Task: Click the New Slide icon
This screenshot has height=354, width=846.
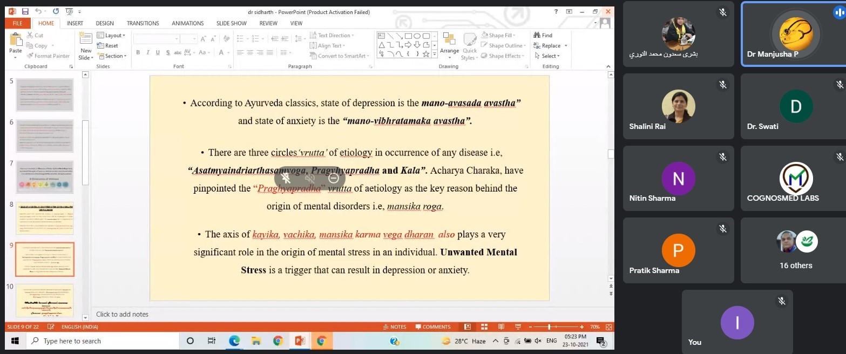Action: (x=86, y=38)
